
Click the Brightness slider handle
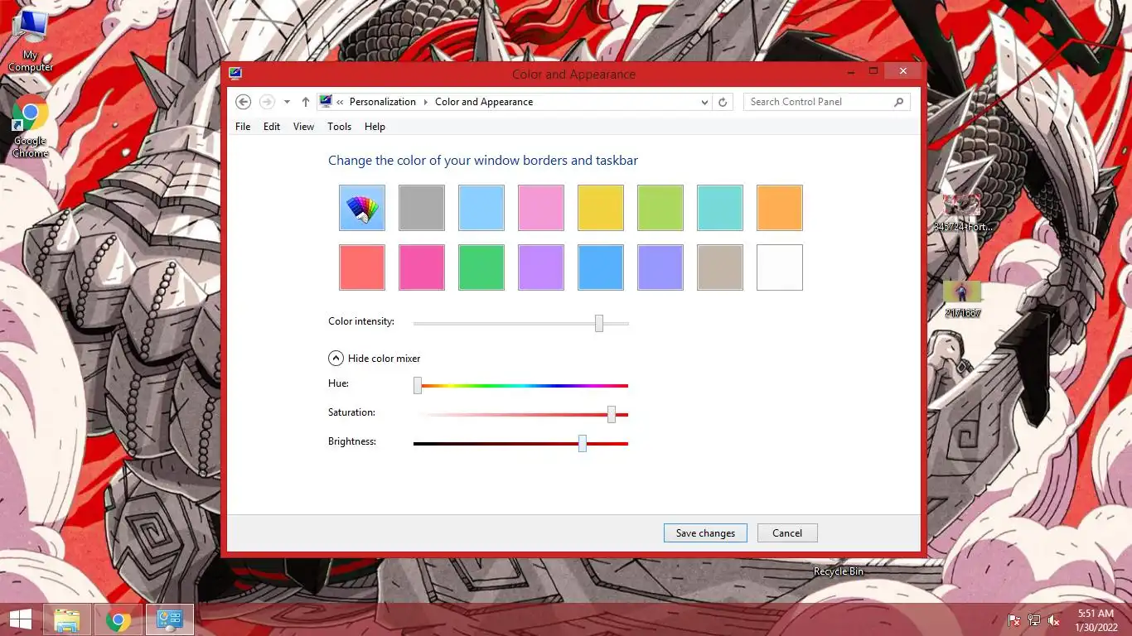(x=583, y=443)
